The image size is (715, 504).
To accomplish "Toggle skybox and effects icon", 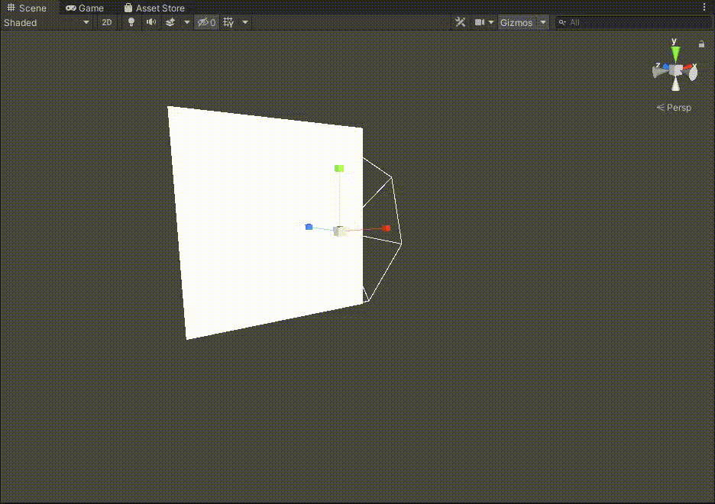I will click(x=170, y=22).
